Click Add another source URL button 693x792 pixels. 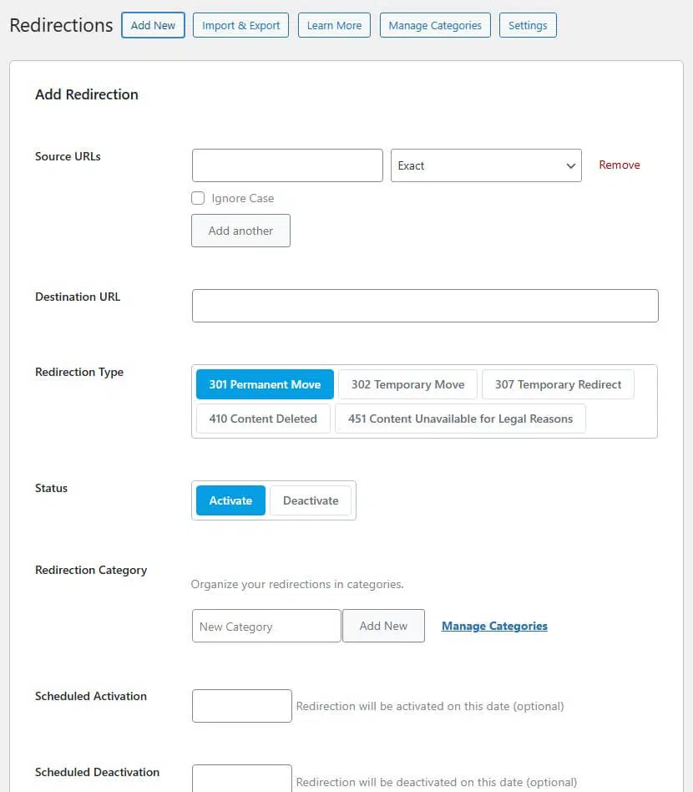tap(240, 231)
